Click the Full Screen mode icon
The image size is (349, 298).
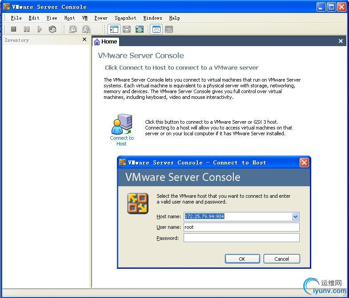click(140, 29)
